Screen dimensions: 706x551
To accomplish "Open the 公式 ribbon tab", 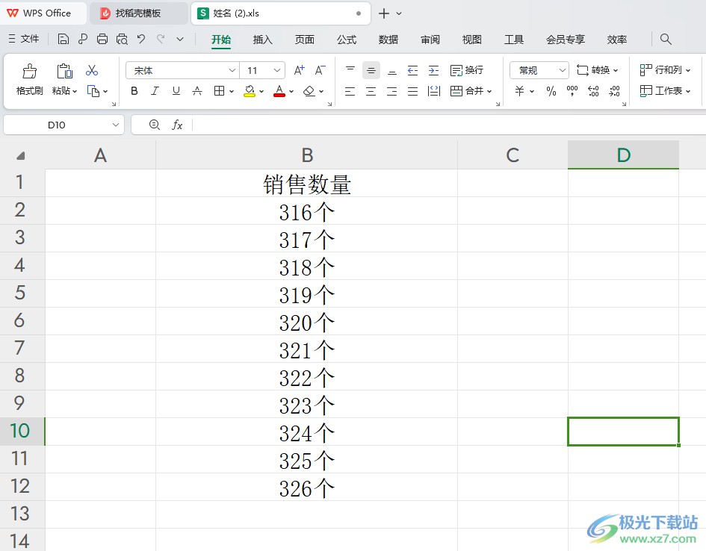I will pos(347,40).
